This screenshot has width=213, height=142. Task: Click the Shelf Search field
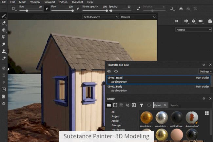[190, 105]
